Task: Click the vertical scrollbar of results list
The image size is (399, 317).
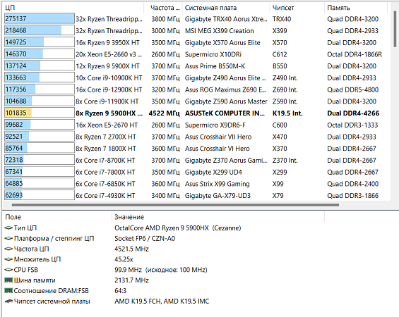Action: pyautogui.click(x=395, y=29)
